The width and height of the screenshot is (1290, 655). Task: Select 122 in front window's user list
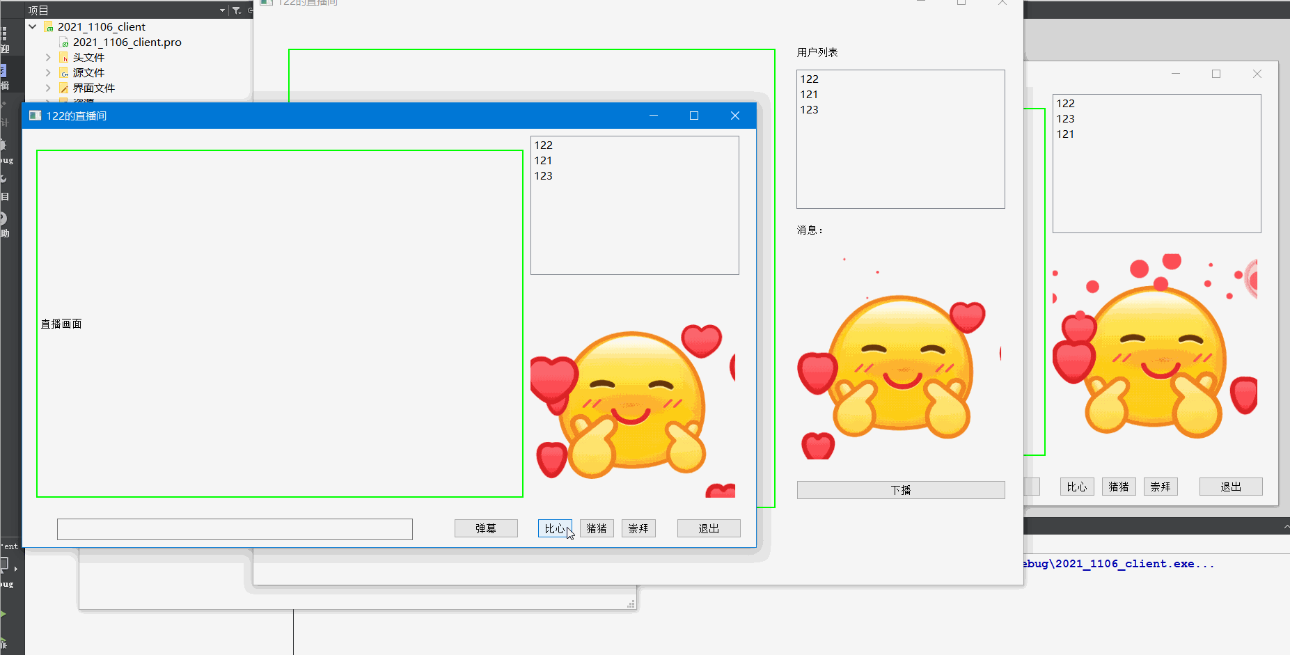click(x=544, y=145)
